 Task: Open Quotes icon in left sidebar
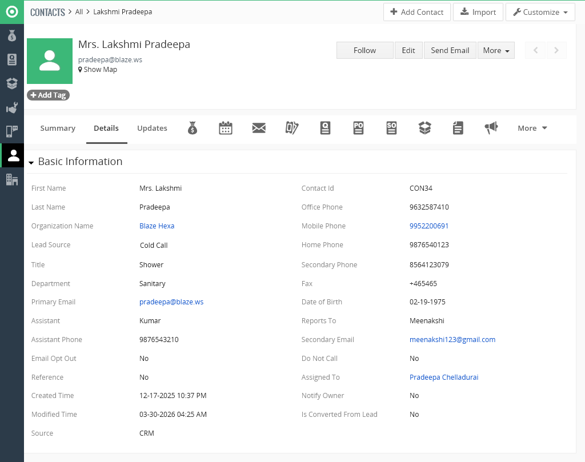12,59
